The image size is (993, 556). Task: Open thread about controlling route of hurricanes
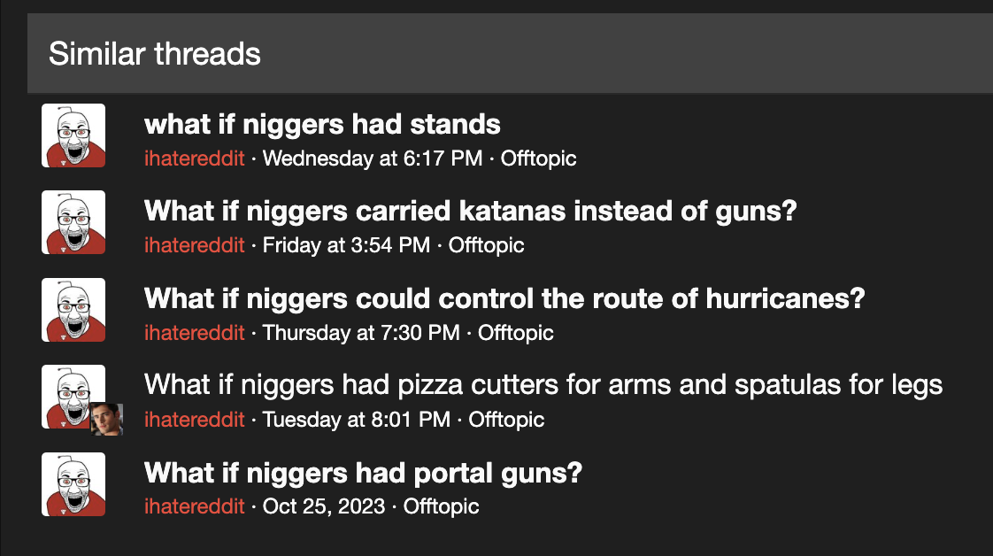pyautogui.click(x=504, y=298)
